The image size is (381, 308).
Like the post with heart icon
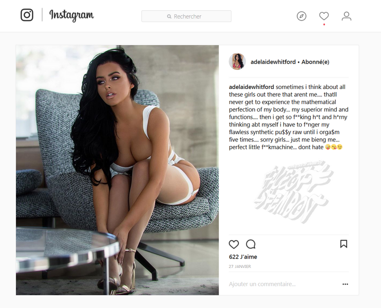234,244
